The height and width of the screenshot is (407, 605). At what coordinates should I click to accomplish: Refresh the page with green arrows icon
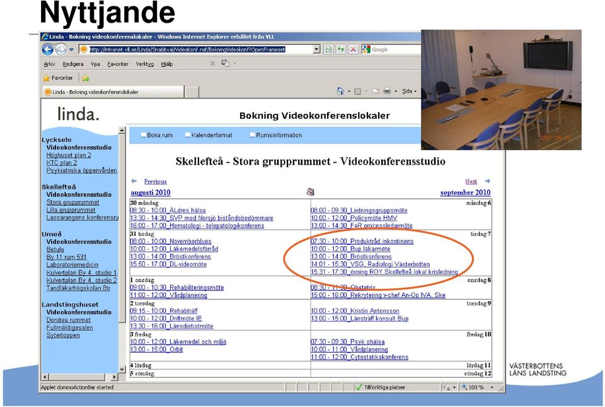coord(341,49)
